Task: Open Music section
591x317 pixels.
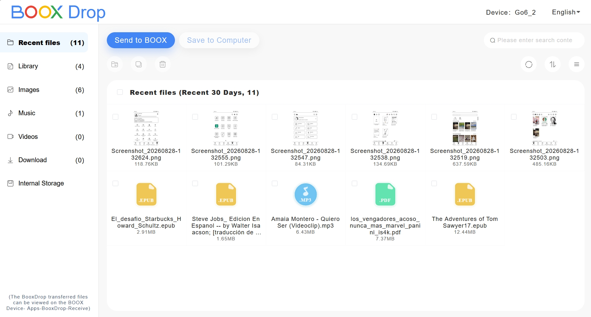Action: 44,113
